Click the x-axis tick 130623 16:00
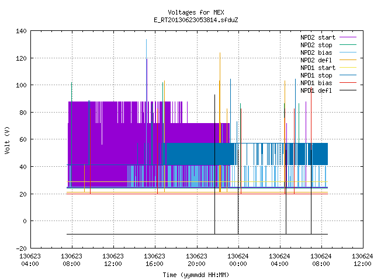This screenshot has height=280, width=374. point(154,260)
